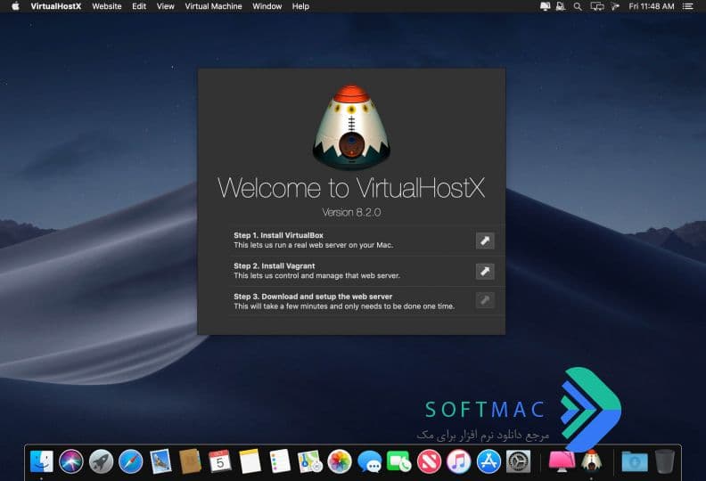Click the VirtualHostX rocket icon in the Dock
The width and height of the screenshot is (706, 481).
[591, 461]
